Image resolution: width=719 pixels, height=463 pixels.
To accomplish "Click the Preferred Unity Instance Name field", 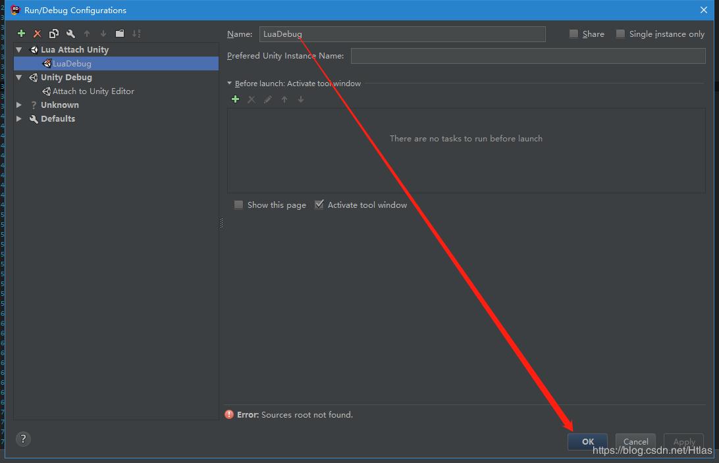I will 527,56.
